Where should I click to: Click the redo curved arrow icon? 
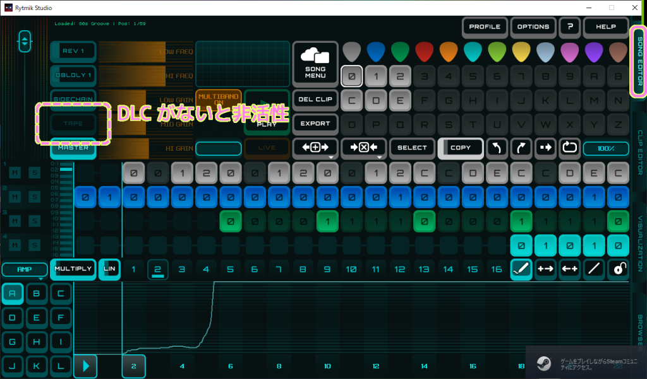click(x=521, y=148)
